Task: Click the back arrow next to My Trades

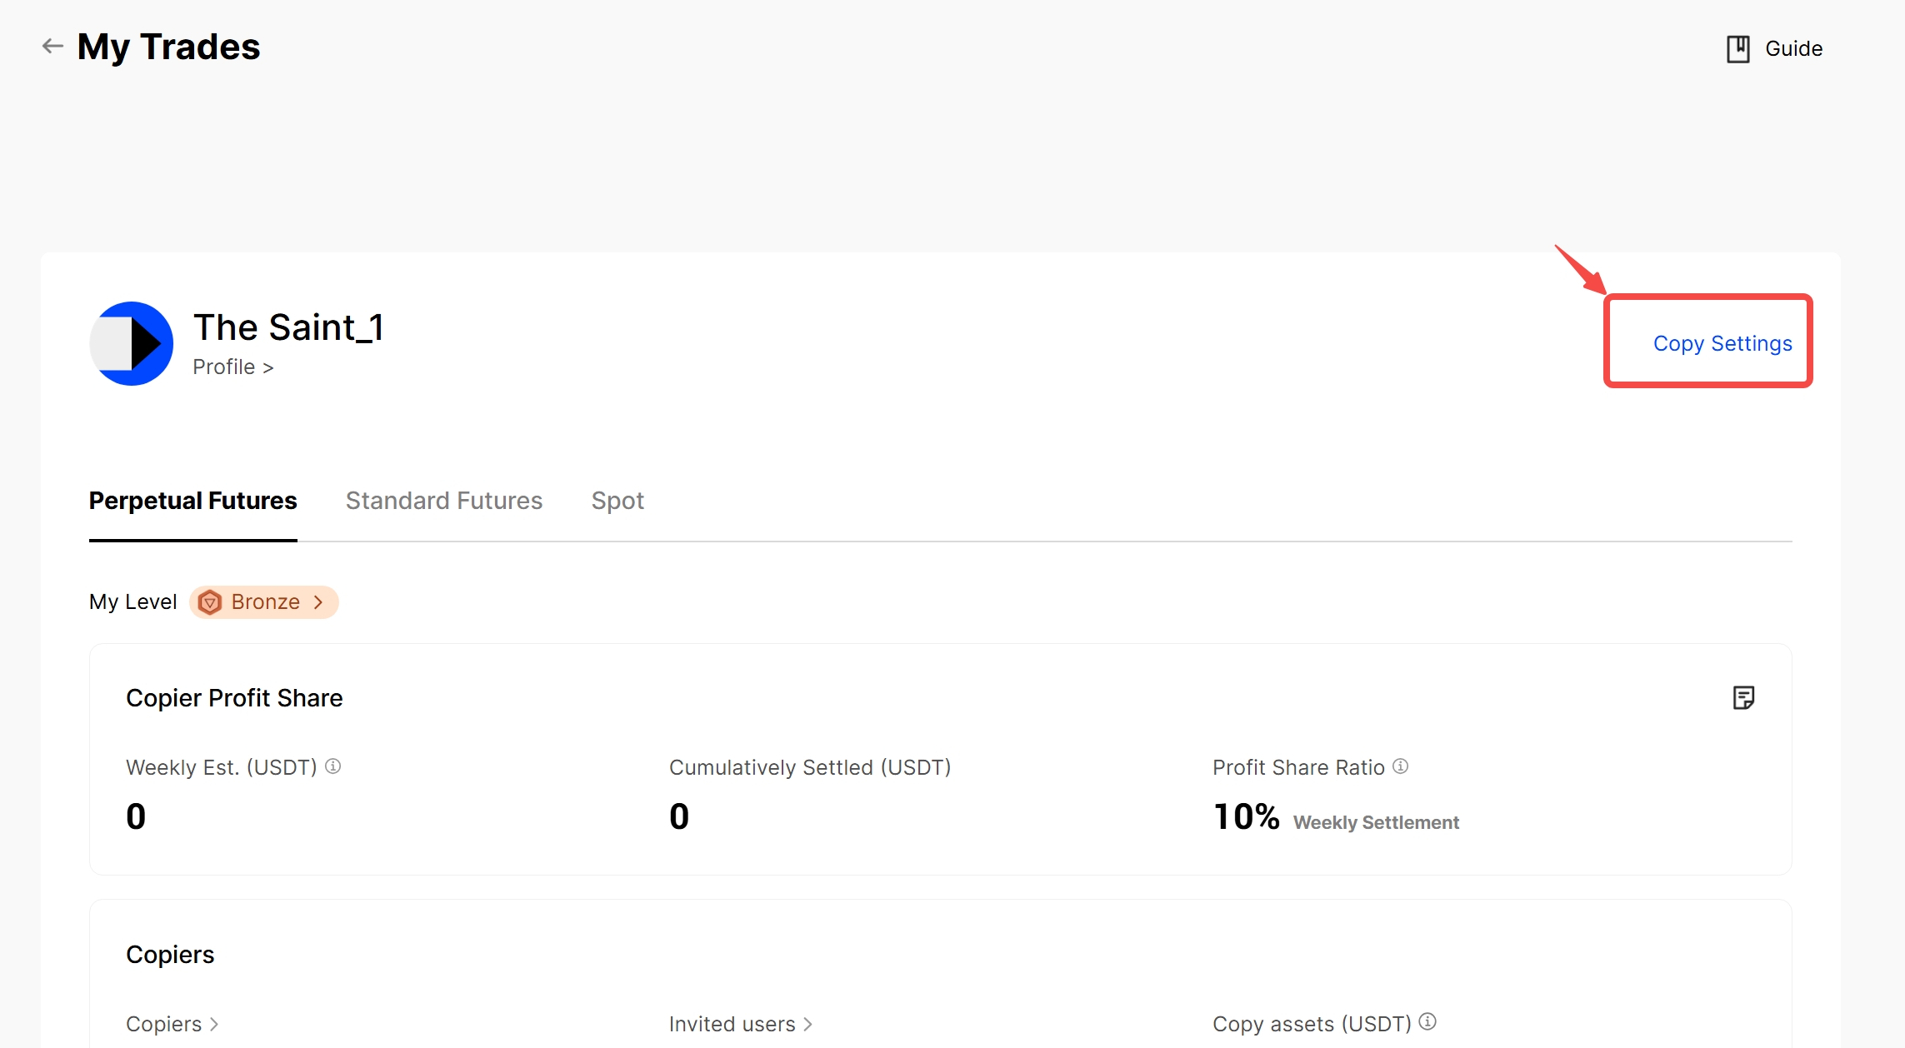Action: click(52, 47)
